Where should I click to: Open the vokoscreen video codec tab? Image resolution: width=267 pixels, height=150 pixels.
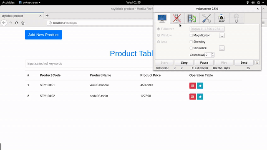tap(192, 18)
